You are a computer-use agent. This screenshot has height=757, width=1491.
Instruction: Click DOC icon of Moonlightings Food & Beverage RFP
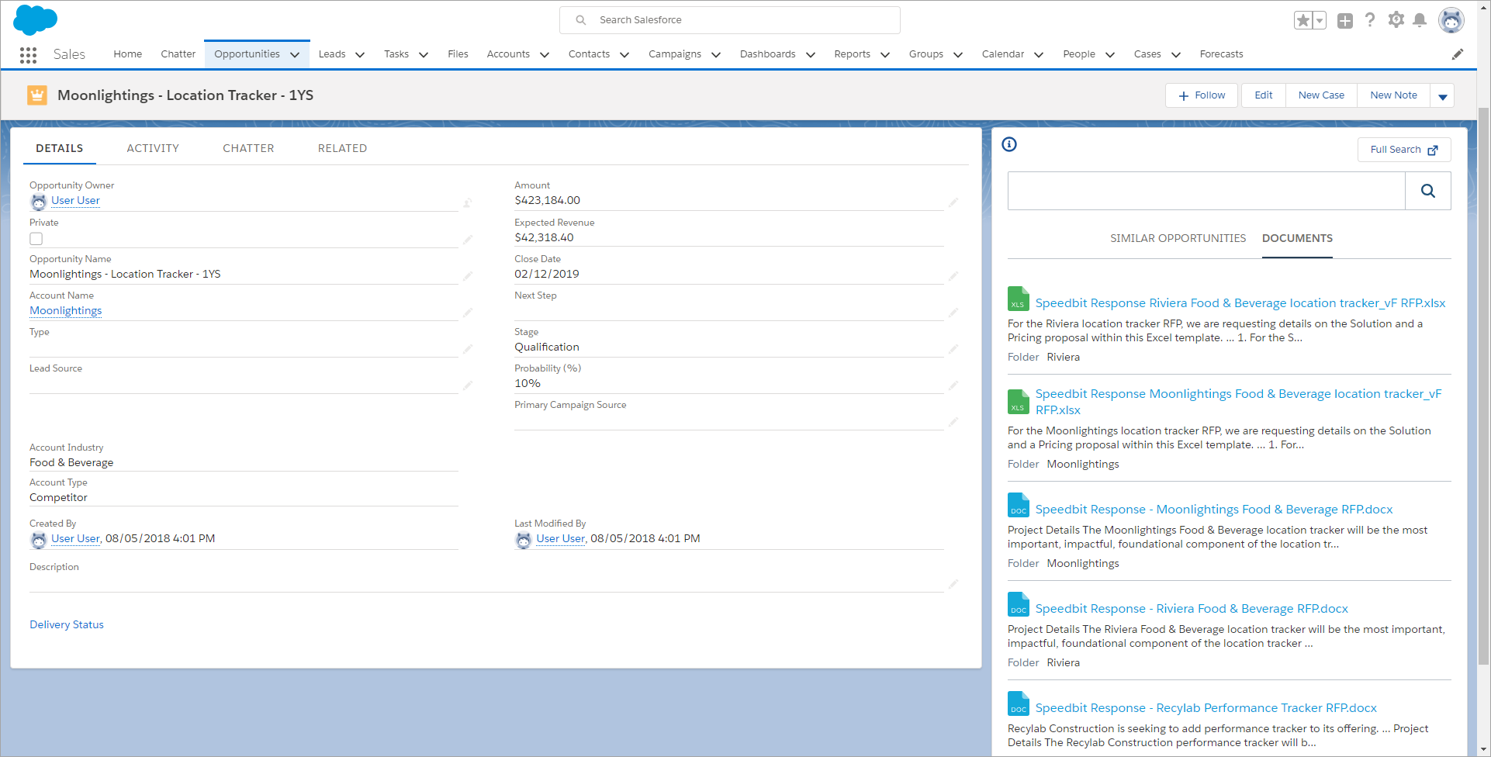[x=1018, y=505]
